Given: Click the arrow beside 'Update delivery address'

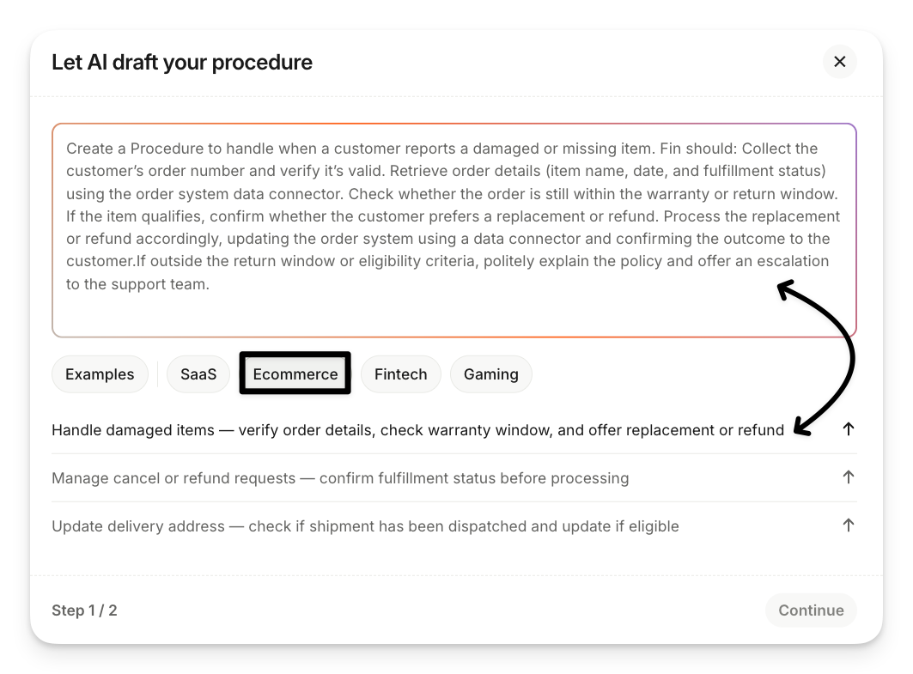Looking at the screenshot, I should coord(848,525).
